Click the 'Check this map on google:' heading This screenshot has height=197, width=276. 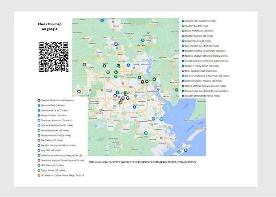tap(50, 26)
